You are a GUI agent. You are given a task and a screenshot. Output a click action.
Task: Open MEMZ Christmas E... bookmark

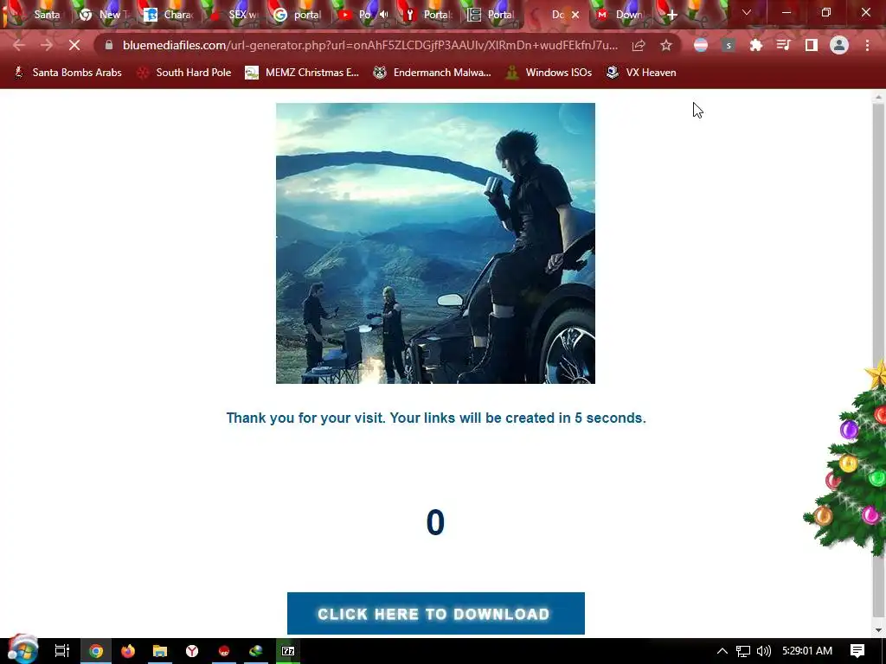[x=302, y=73]
